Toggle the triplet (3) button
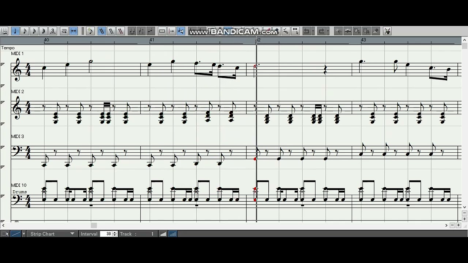468x263 pixels. coord(53,31)
